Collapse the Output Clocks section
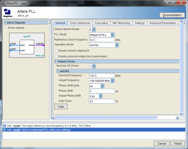Viewport: 188px width, 149px height. pos(56,61)
